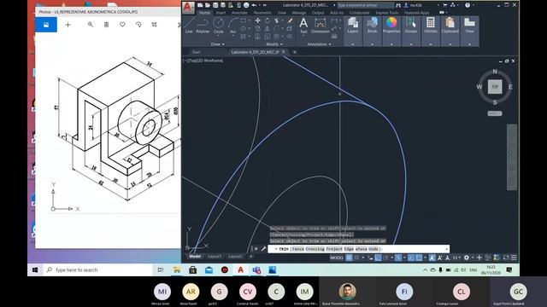Toggle Object Snap in the status bar
This screenshot has height=307, width=547.
tap(419, 258)
